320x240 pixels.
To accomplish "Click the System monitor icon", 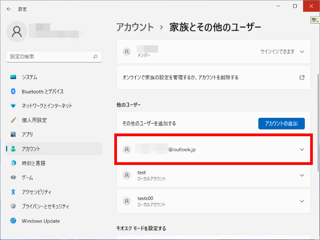I will [x=13, y=77].
